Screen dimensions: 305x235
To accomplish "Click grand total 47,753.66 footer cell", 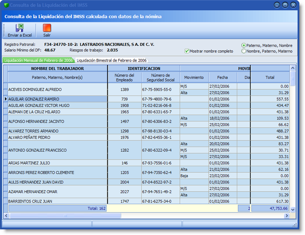I will pos(270,208).
